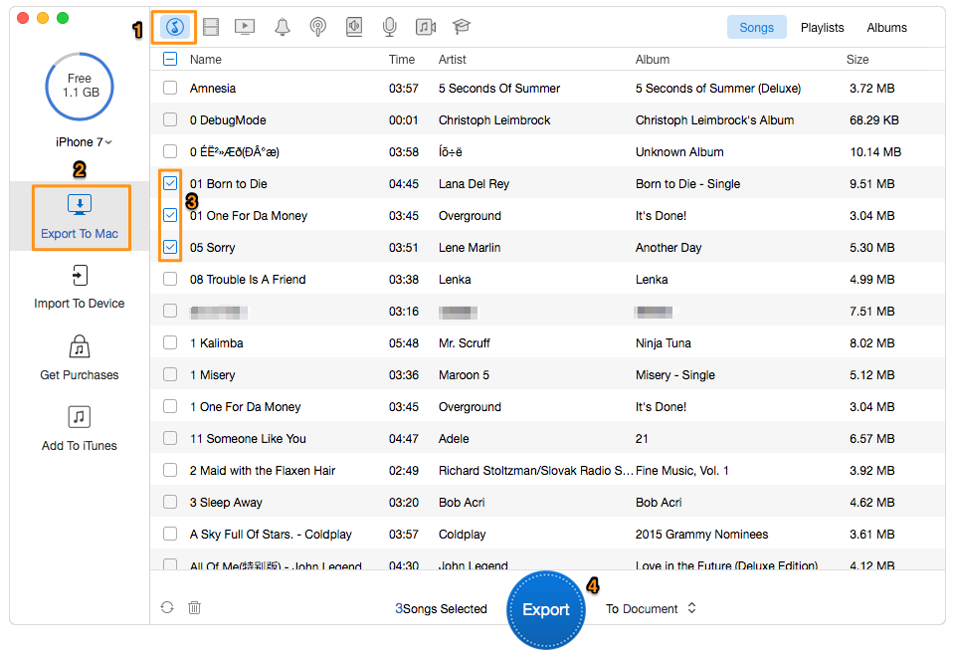Check the A Sky Full Of Stars checkbox
Image resolution: width=955 pixels, height=657 pixels.
point(170,534)
